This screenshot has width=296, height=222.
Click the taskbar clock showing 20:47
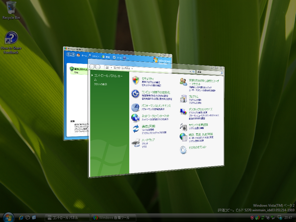tap(288, 218)
